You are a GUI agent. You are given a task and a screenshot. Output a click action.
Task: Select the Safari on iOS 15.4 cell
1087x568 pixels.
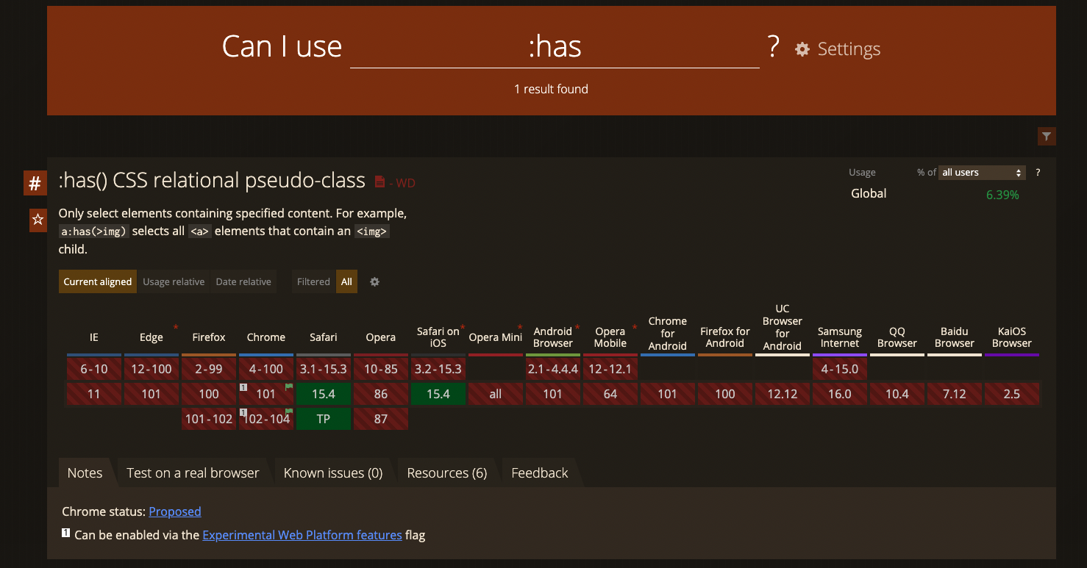438,394
